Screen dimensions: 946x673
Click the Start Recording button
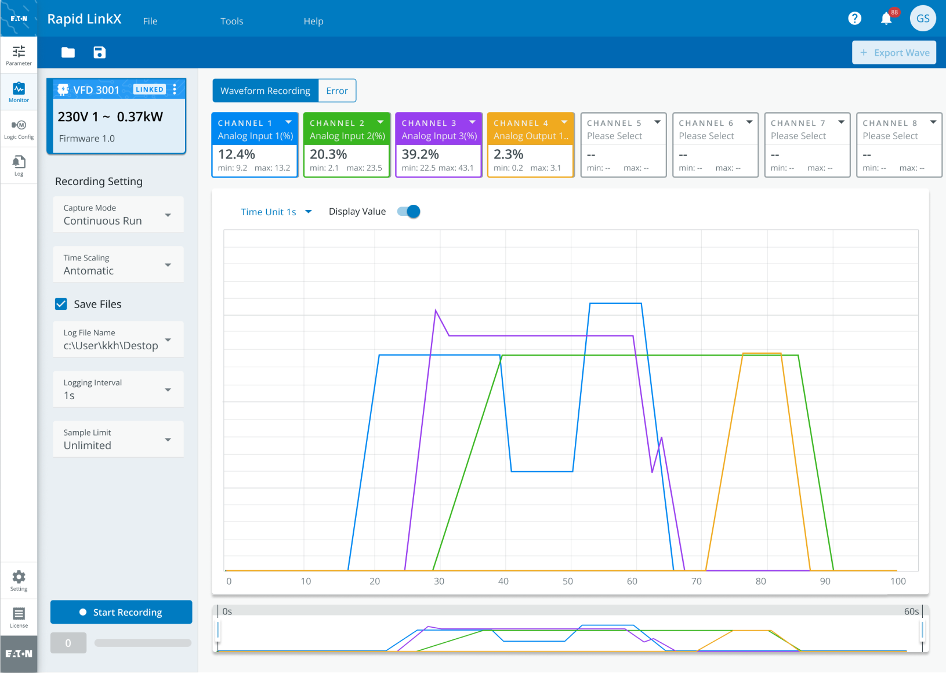click(121, 612)
